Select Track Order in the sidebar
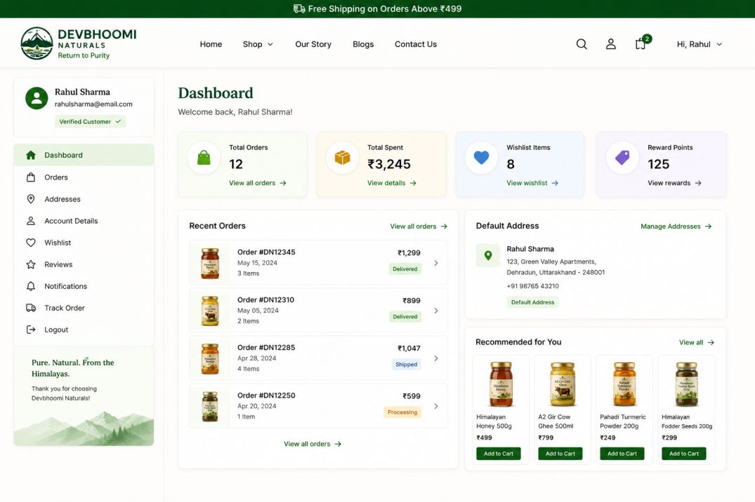 pos(84,308)
